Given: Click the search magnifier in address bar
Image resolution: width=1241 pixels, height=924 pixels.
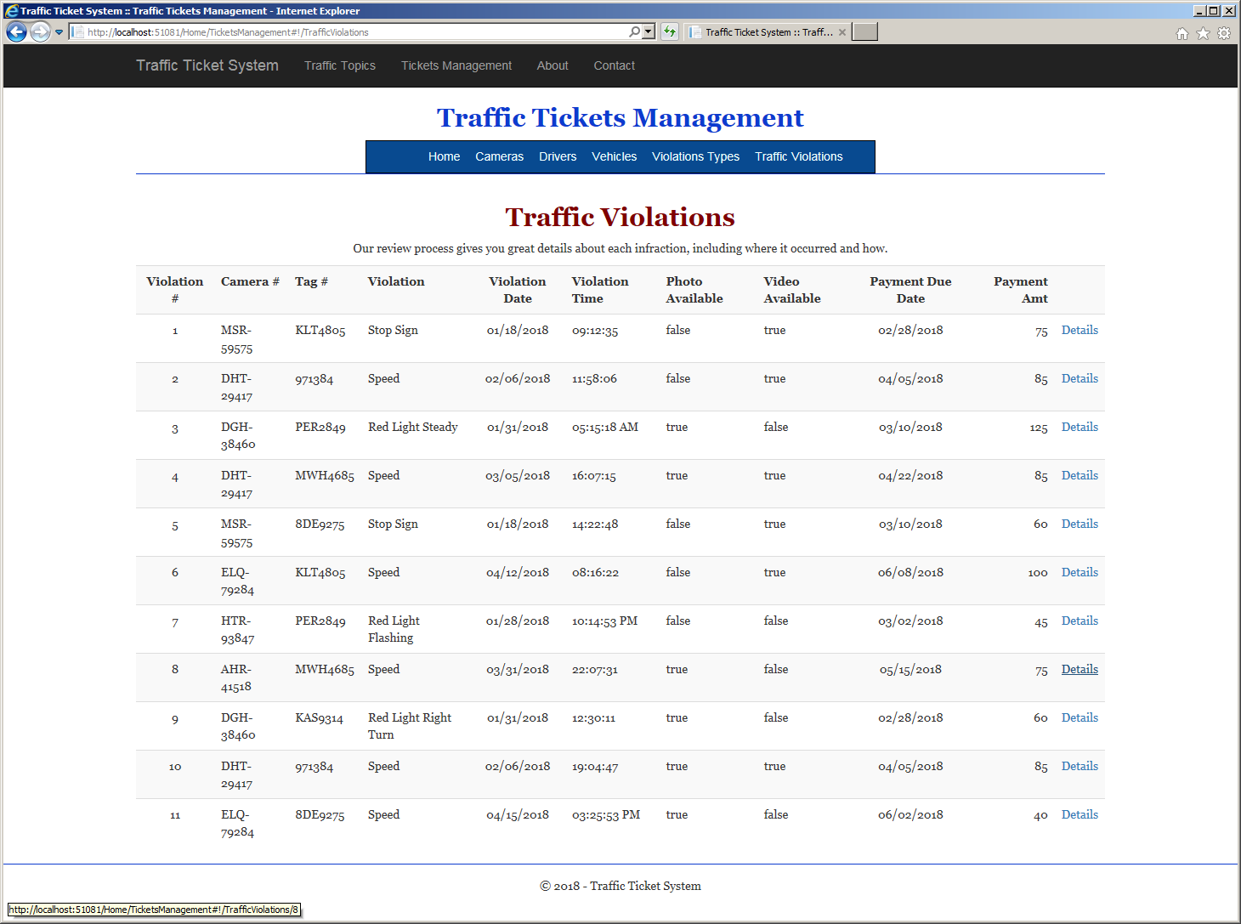Looking at the screenshot, I should (x=634, y=31).
